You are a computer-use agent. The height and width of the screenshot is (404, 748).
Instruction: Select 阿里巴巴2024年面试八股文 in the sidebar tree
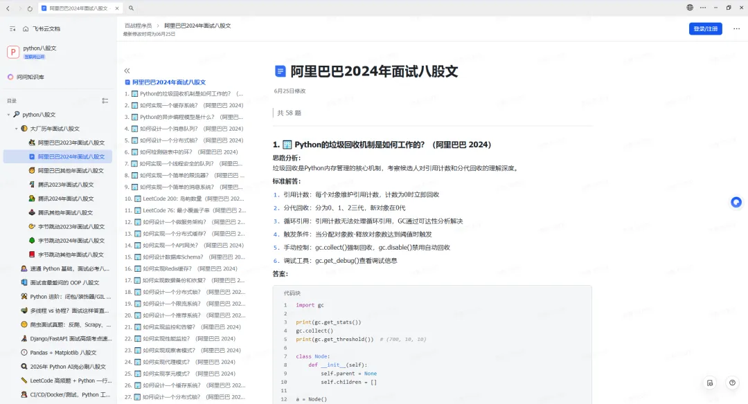click(57, 156)
